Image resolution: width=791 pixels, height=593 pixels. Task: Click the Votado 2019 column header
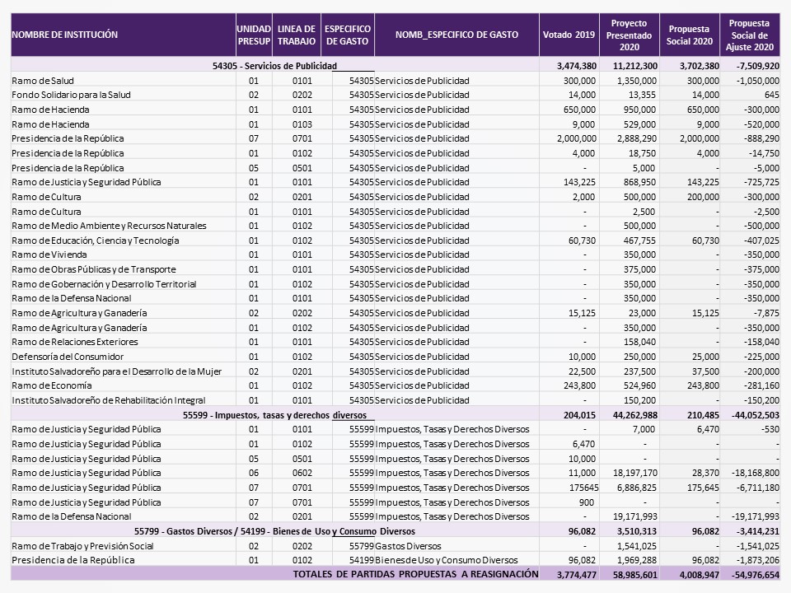(569, 35)
